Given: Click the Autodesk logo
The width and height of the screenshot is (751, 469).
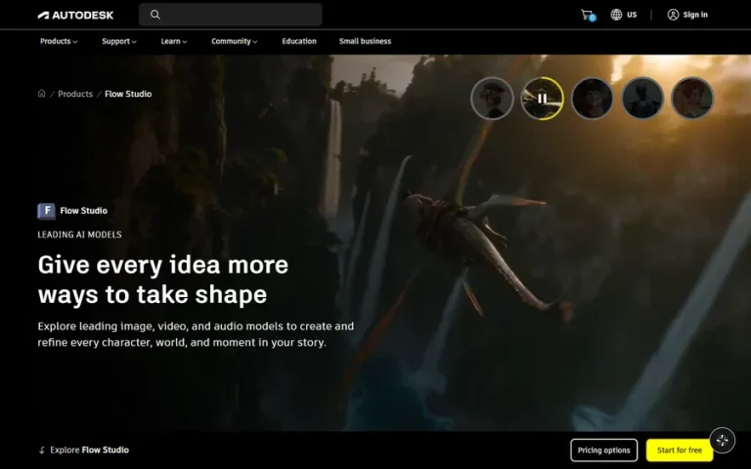Looking at the screenshot, I should (75, 16).
